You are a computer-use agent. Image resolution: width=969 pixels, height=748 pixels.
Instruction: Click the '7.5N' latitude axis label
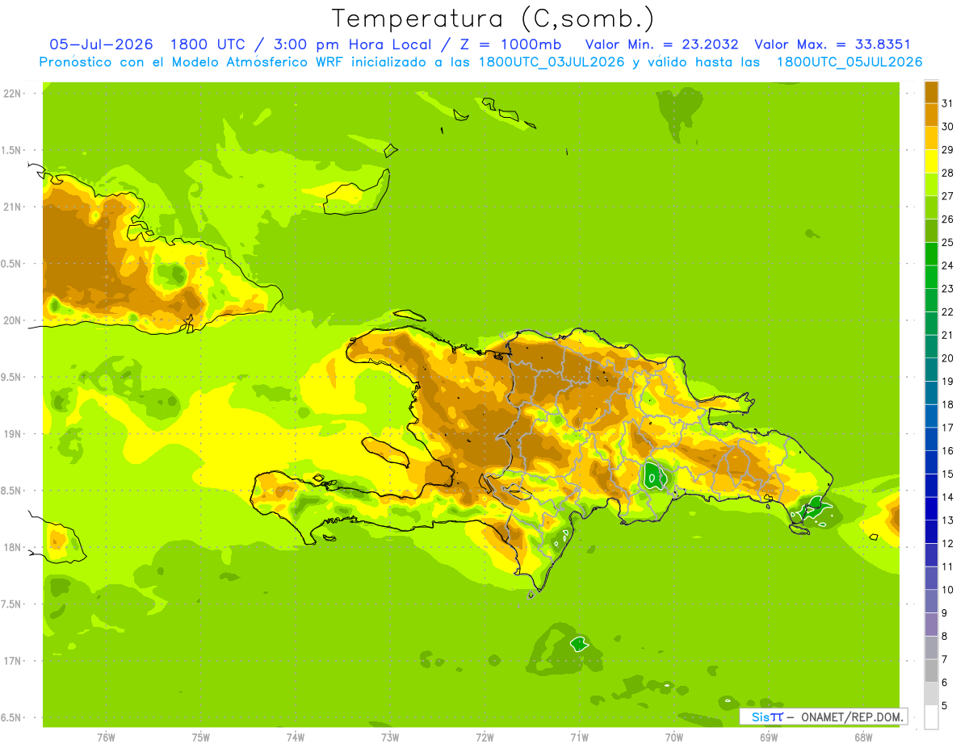click(x=11, y=604)
